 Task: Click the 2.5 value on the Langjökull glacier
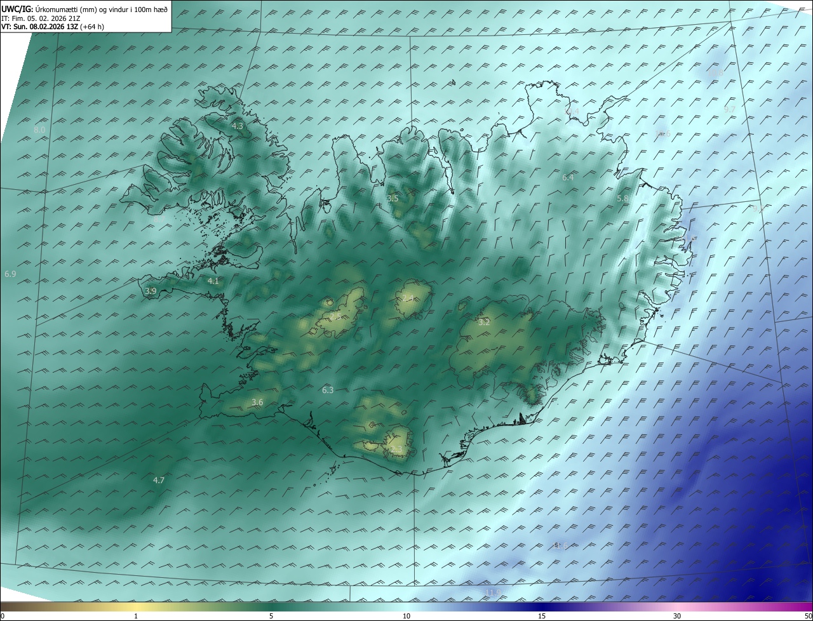(335, 316)
